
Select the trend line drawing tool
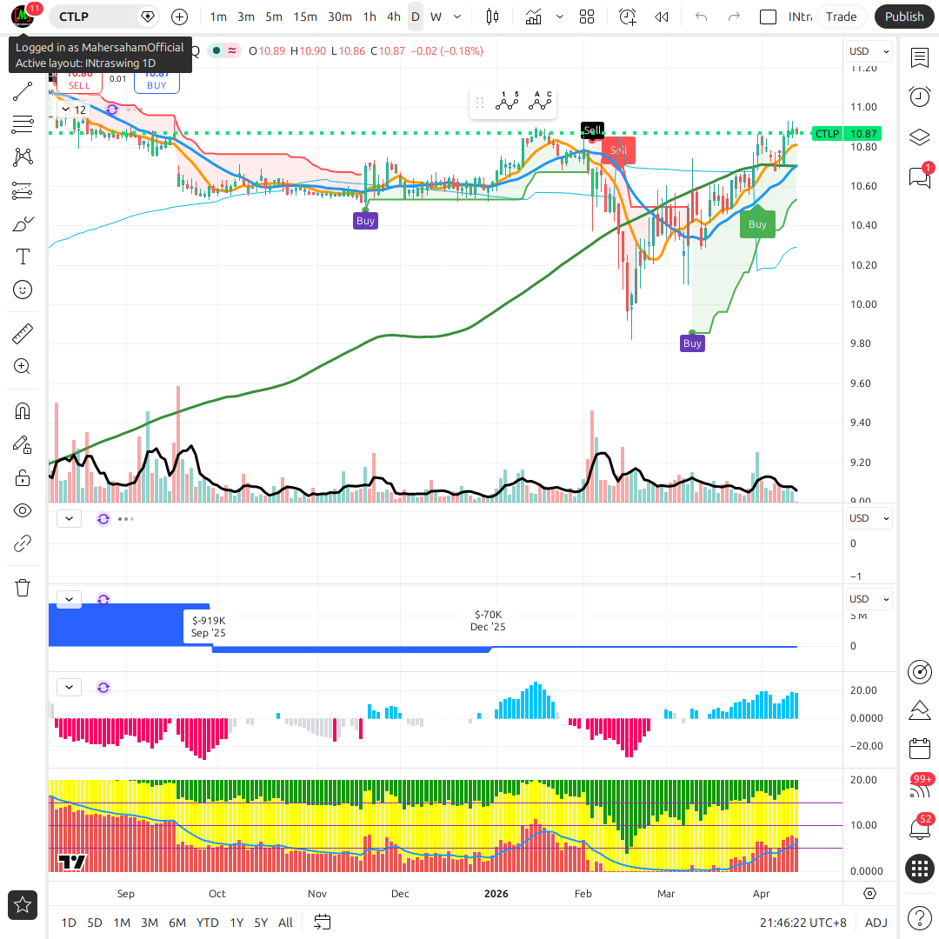[23, 91]
